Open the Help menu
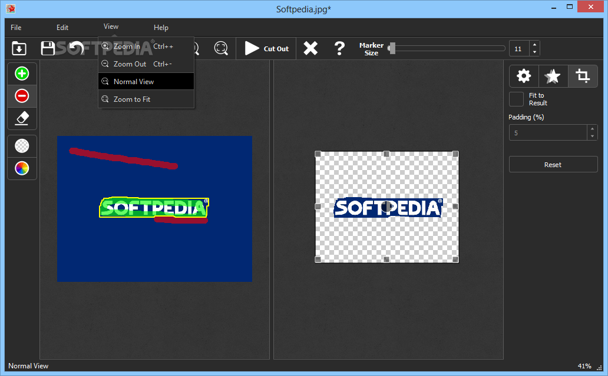The height and width of the screenshot is (376, 608). pyautogui.click(x=161, y=28)
